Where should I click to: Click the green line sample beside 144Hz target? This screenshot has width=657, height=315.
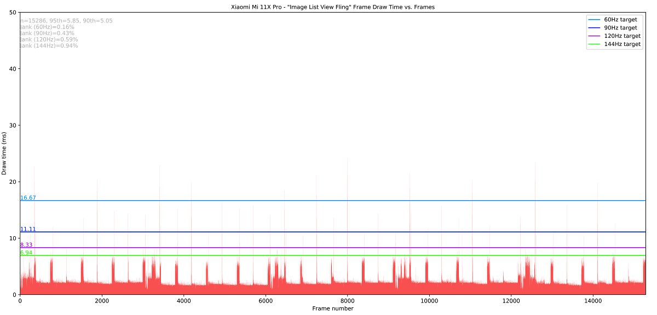click(x=594, y=44)
